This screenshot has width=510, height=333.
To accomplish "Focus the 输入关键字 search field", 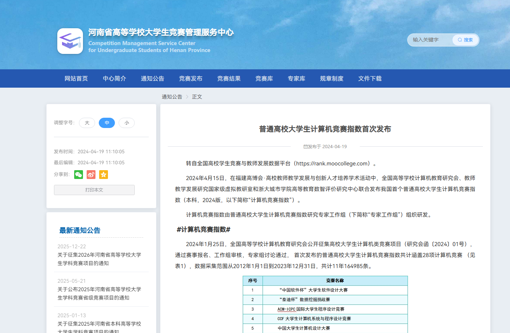I will [431, 40].
